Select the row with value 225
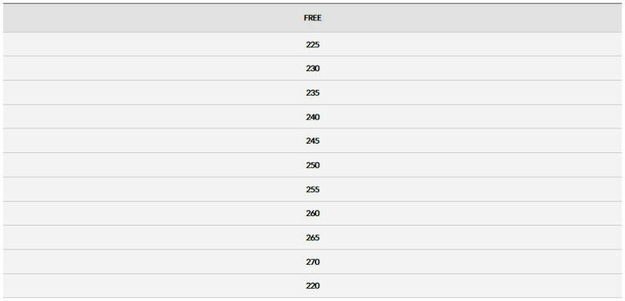The width and height of the screenshot is (625, 301). [x=312, y=45]
